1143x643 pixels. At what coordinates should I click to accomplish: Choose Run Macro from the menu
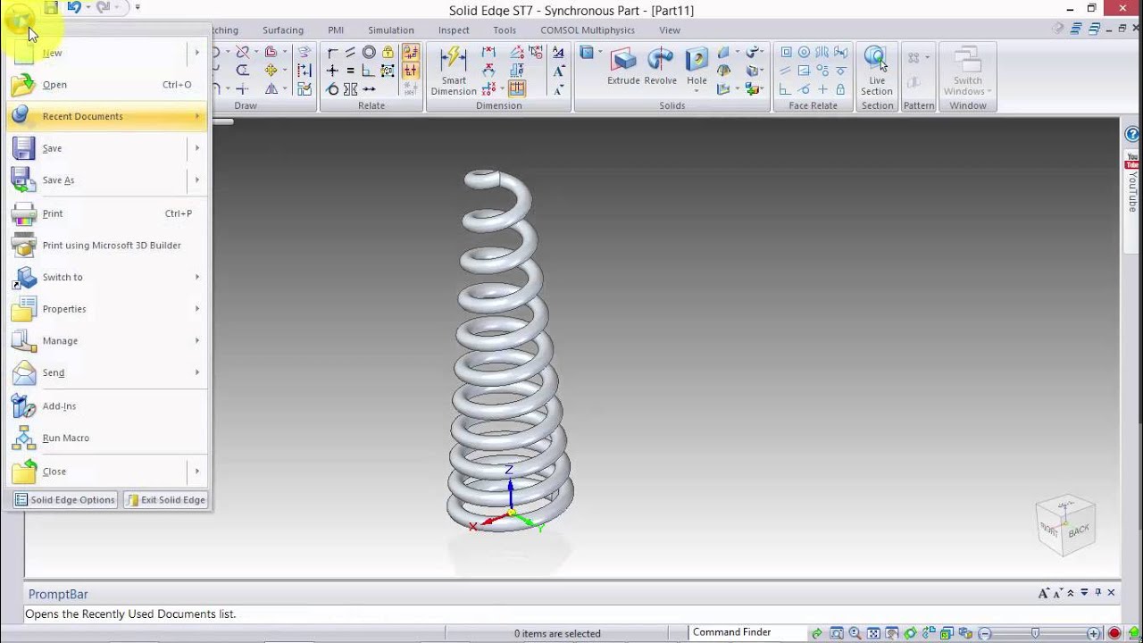107,438
